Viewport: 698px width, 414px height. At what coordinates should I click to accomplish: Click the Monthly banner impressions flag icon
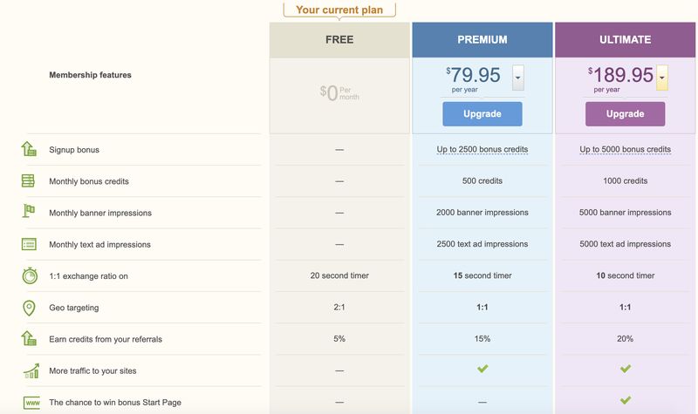[29, 212]
